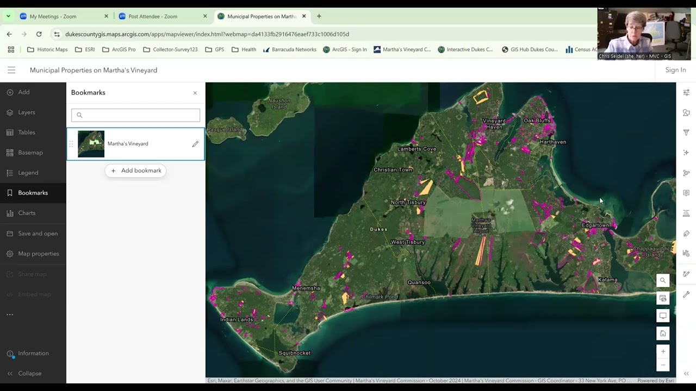The image size is (696, 391).
Task: Open the Labels tool in right toolbar
Action: [x=686, y=234]
